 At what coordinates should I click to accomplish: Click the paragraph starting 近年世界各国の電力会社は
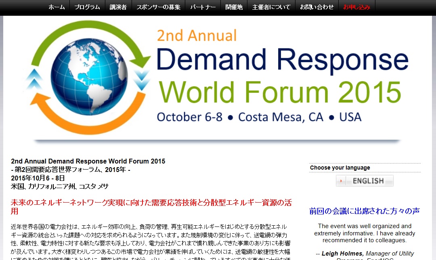[x=151, y=241]
